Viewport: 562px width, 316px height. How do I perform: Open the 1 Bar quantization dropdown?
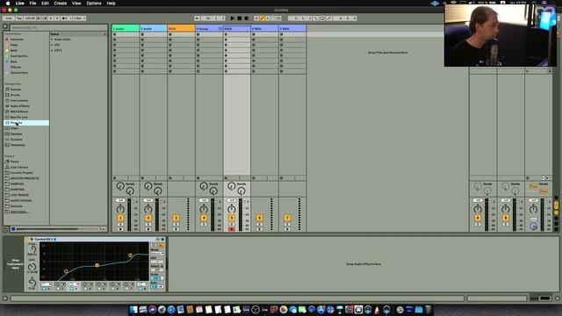pos(79,18)
